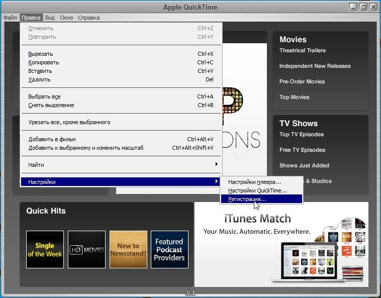Open the Окно menu
This screenshot has height=298, width=381.
[x=66, y=18]
